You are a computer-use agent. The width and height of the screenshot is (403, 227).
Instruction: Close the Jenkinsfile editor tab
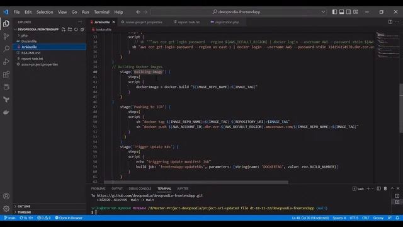click(x=113, y=22)
